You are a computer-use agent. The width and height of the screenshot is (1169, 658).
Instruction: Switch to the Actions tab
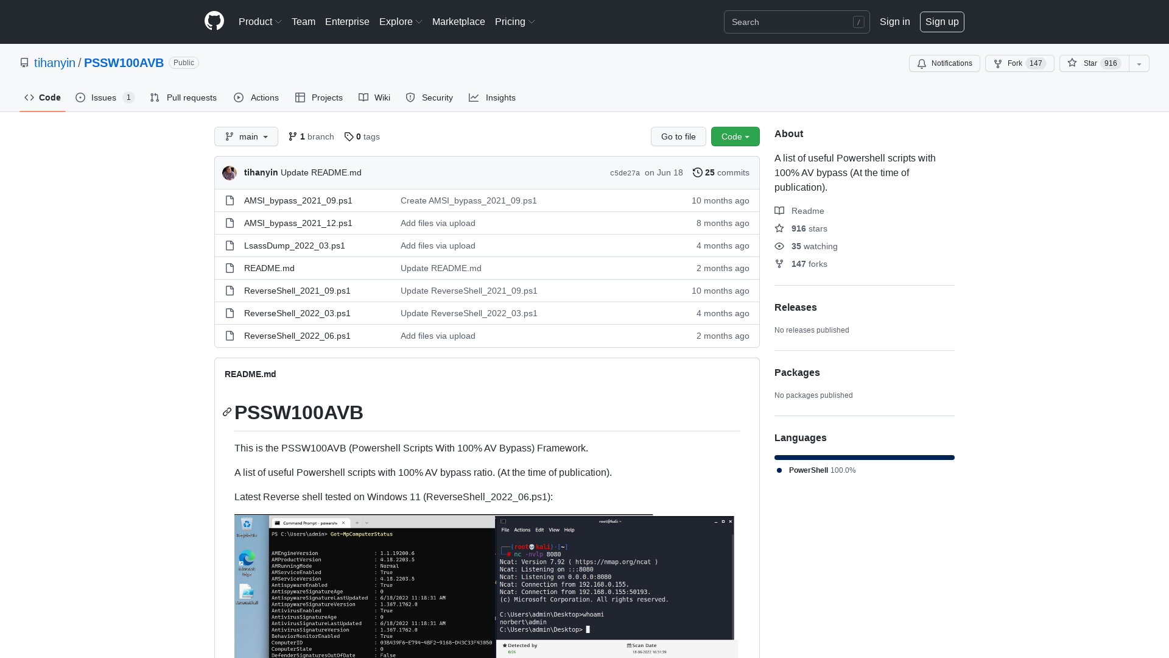[x=256, y=97]
